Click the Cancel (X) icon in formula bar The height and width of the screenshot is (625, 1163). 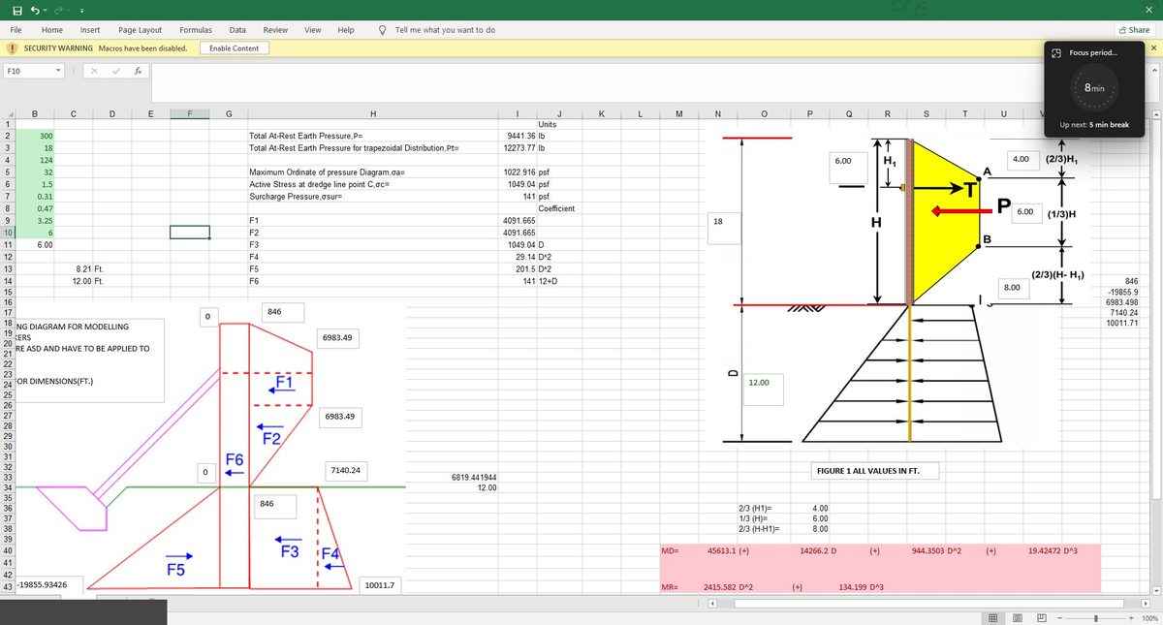(94, 71)
